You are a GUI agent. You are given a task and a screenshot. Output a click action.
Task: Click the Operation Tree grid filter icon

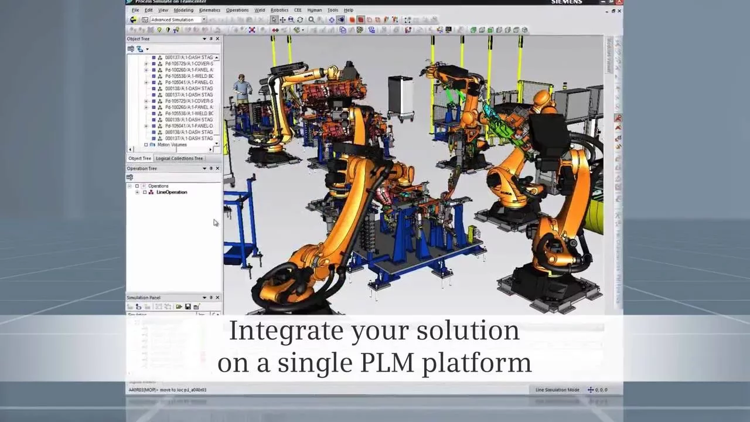click(130, 177)
